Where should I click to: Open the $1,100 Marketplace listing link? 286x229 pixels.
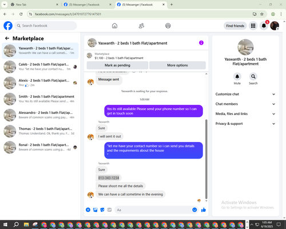[x=119, y=58]
